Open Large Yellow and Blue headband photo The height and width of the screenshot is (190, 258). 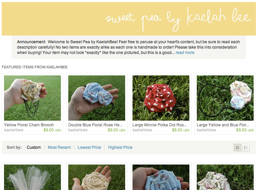225,98
